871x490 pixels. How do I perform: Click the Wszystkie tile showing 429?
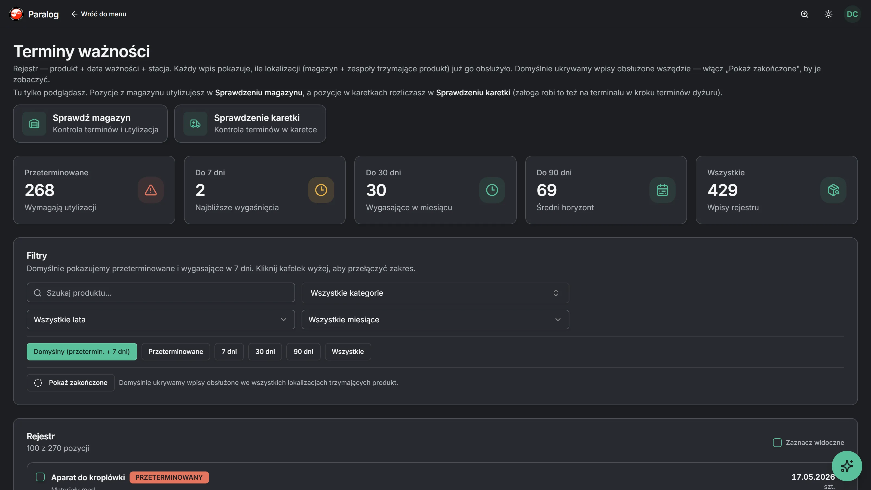point(777,190)
